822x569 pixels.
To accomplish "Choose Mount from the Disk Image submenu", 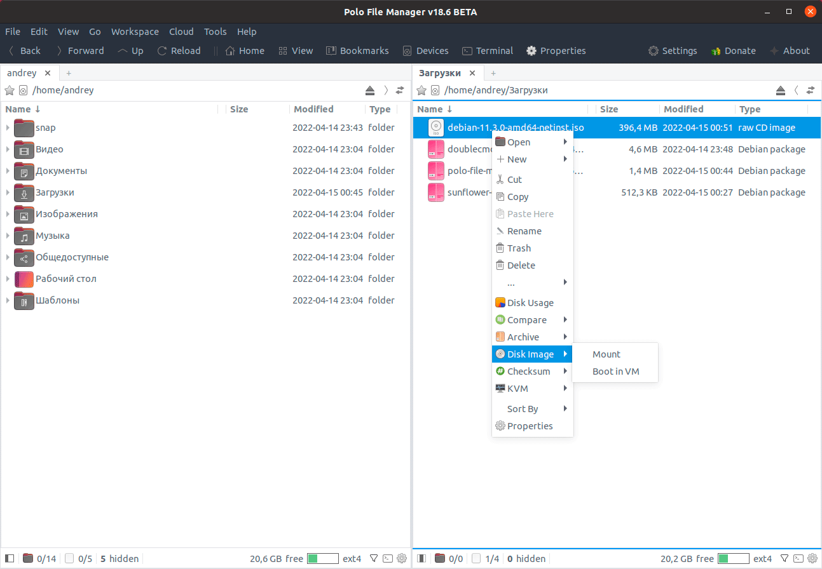I will tap(615, 354).
